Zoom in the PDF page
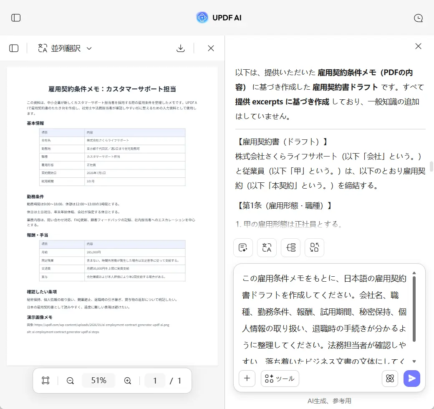The image size is (434, 409). (x=128, y=381)
